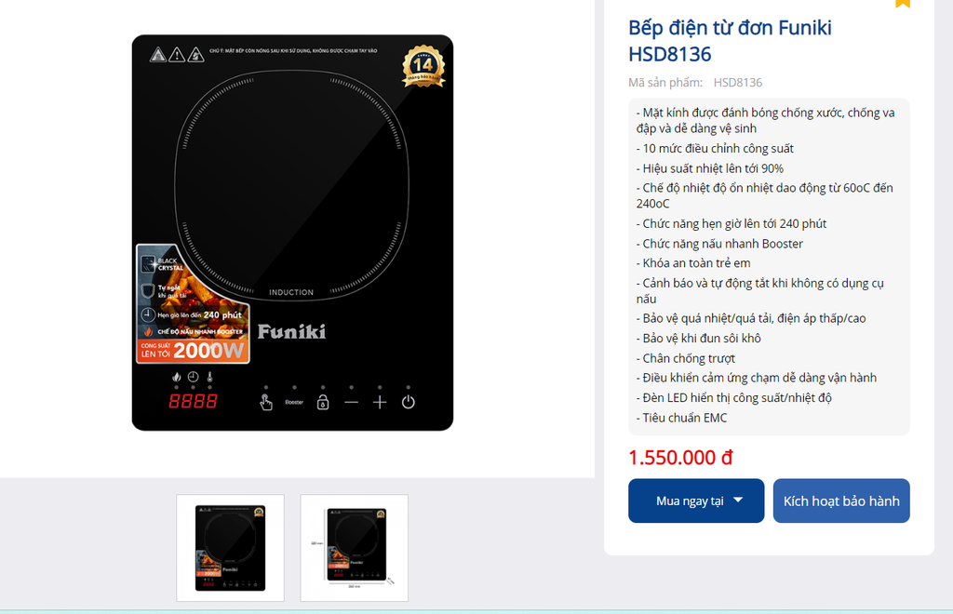Expand the dropdown arrow on Mua ngay tại

[738, 500]
